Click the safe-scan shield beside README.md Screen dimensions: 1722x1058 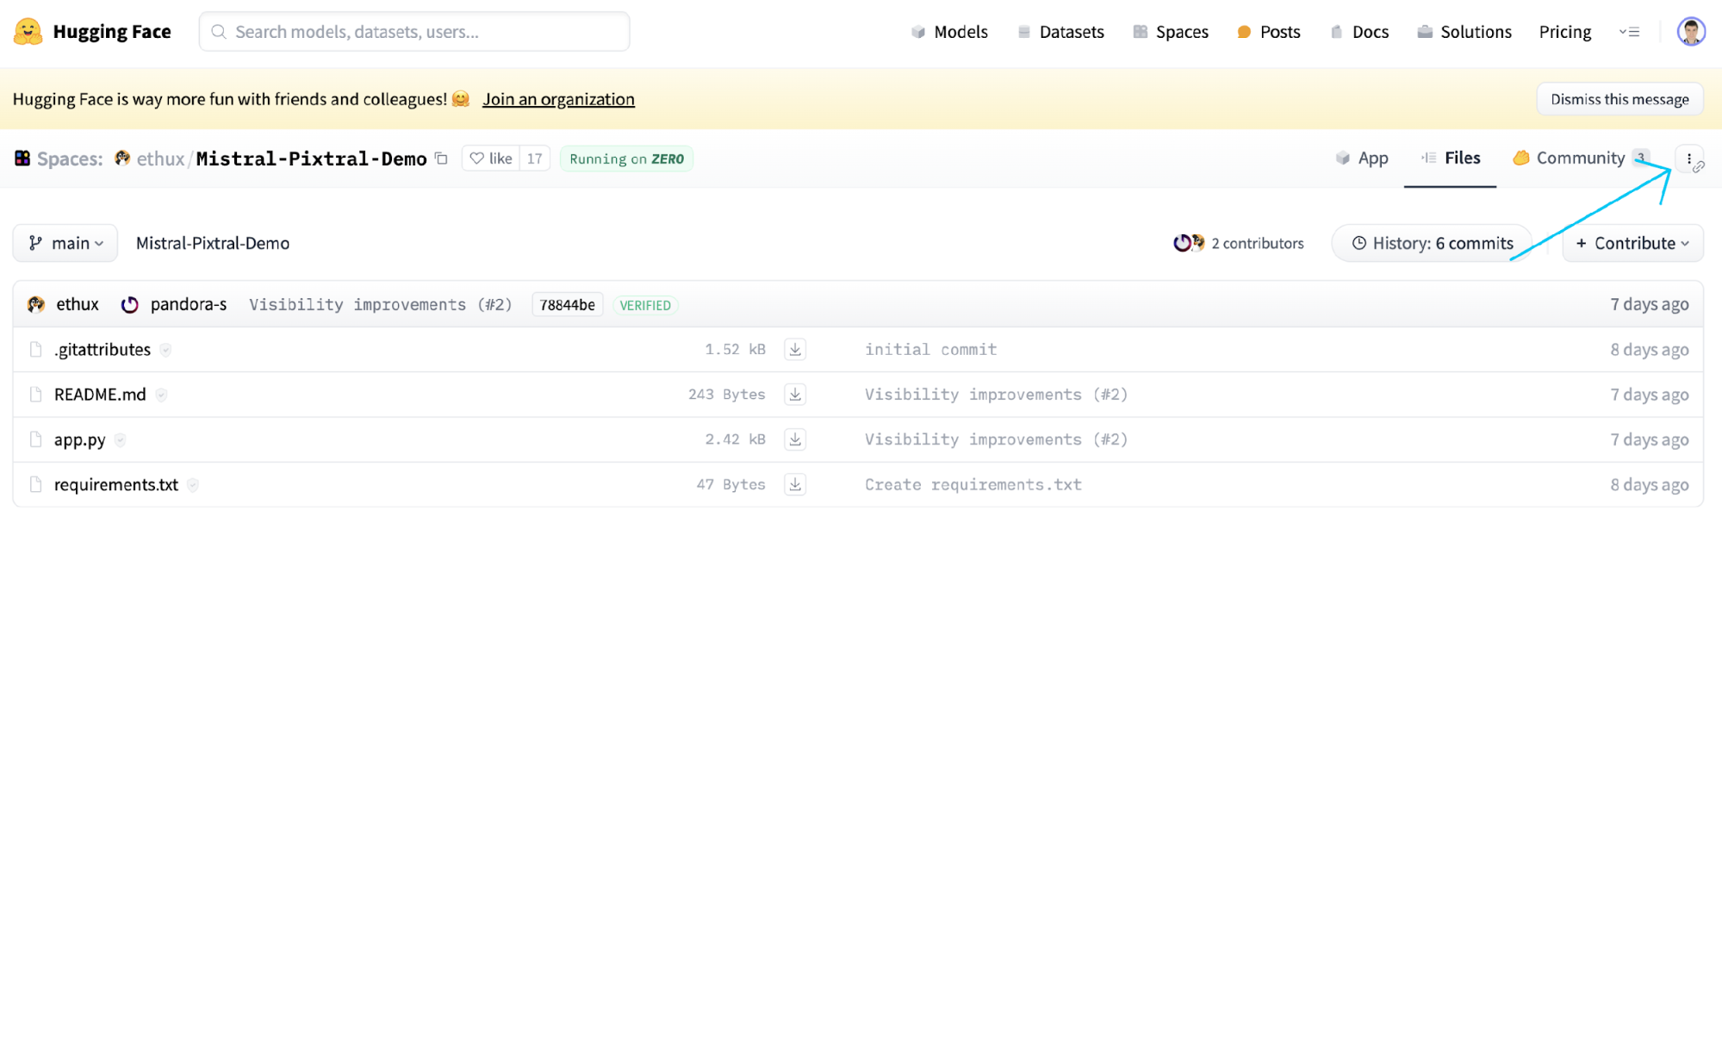coord(161,394)
